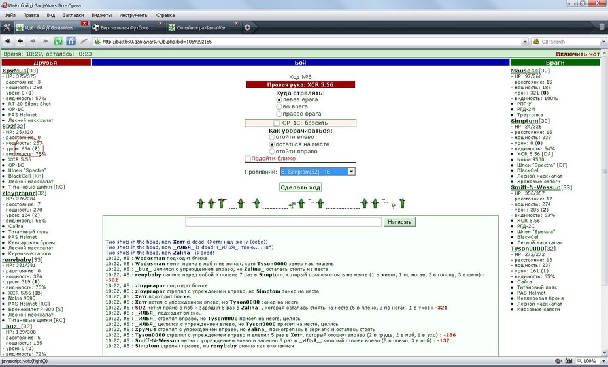Image resolution: width=608 pixels, height=367 pixels.
Task: Click the fast-forward navigation button
Action: (x=45, y=41)
